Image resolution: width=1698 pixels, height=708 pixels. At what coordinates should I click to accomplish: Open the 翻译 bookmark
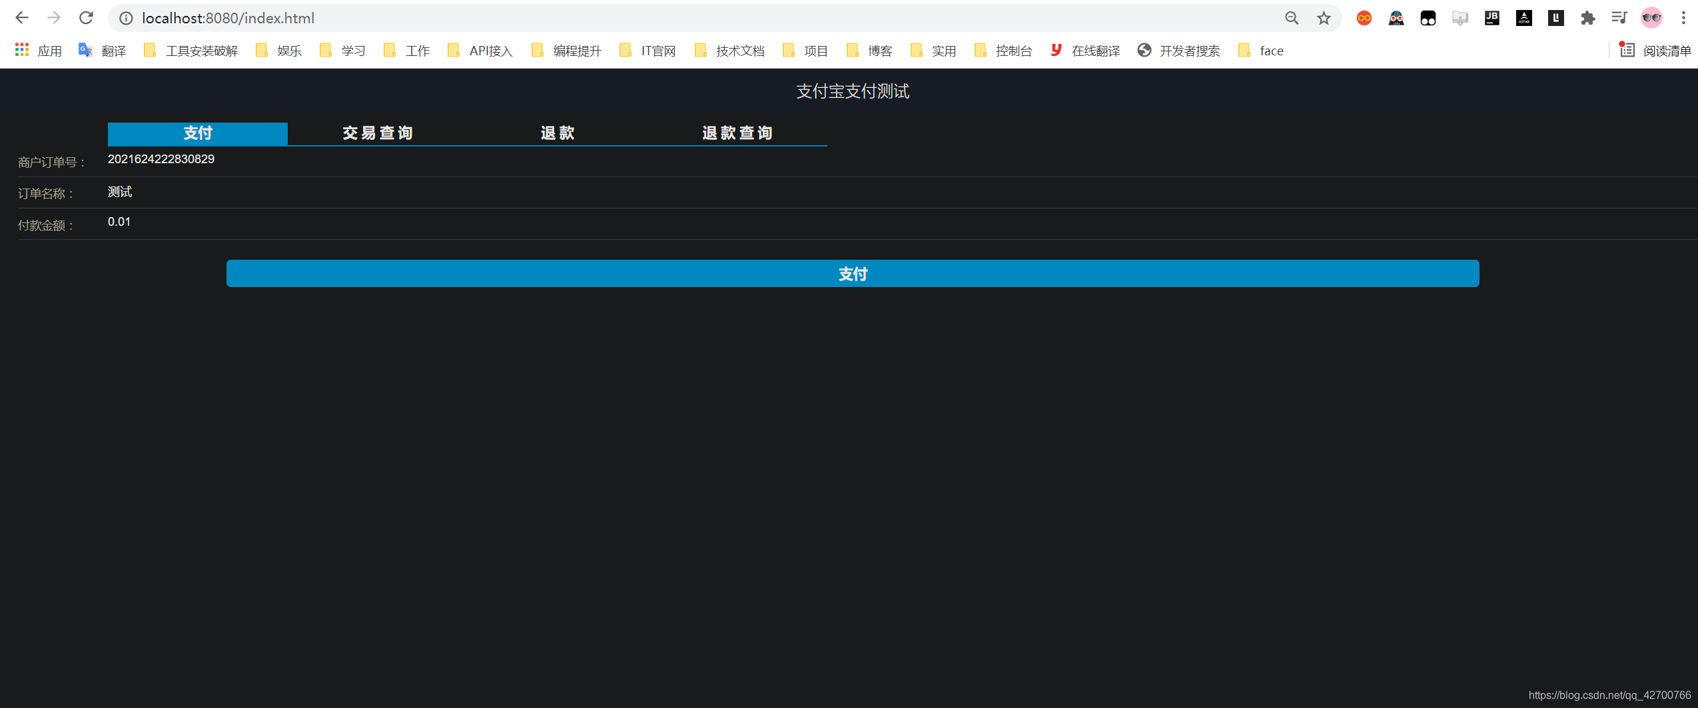click(102, 51)
